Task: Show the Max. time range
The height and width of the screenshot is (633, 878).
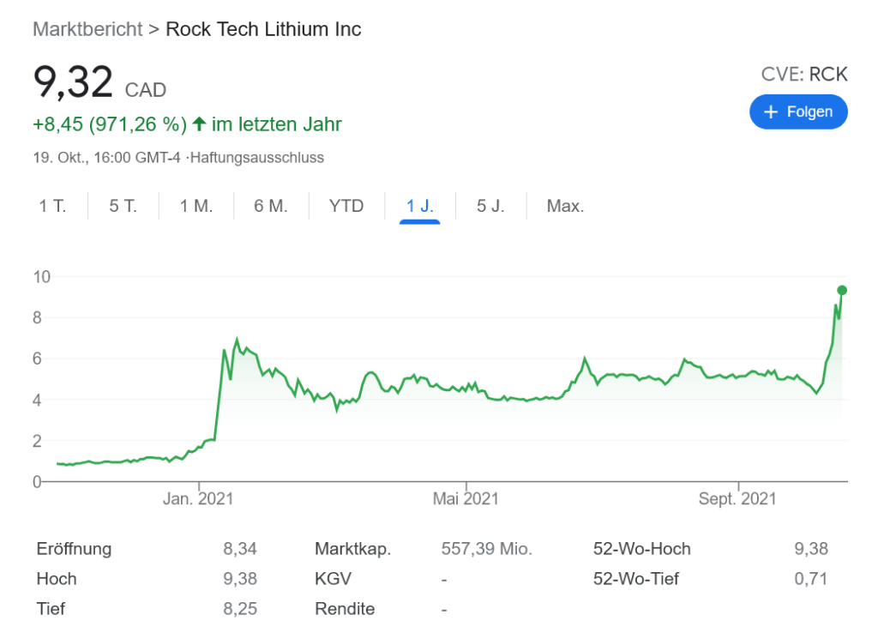Action: point(565,206)
